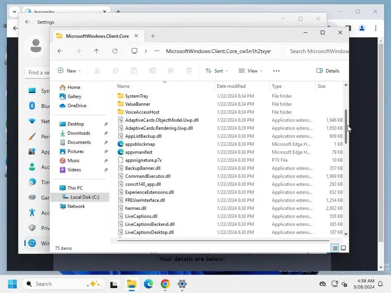Select the appxsignature.p7x file
The width and height of the screenshot is (391, 293).
tap(144, 160)
